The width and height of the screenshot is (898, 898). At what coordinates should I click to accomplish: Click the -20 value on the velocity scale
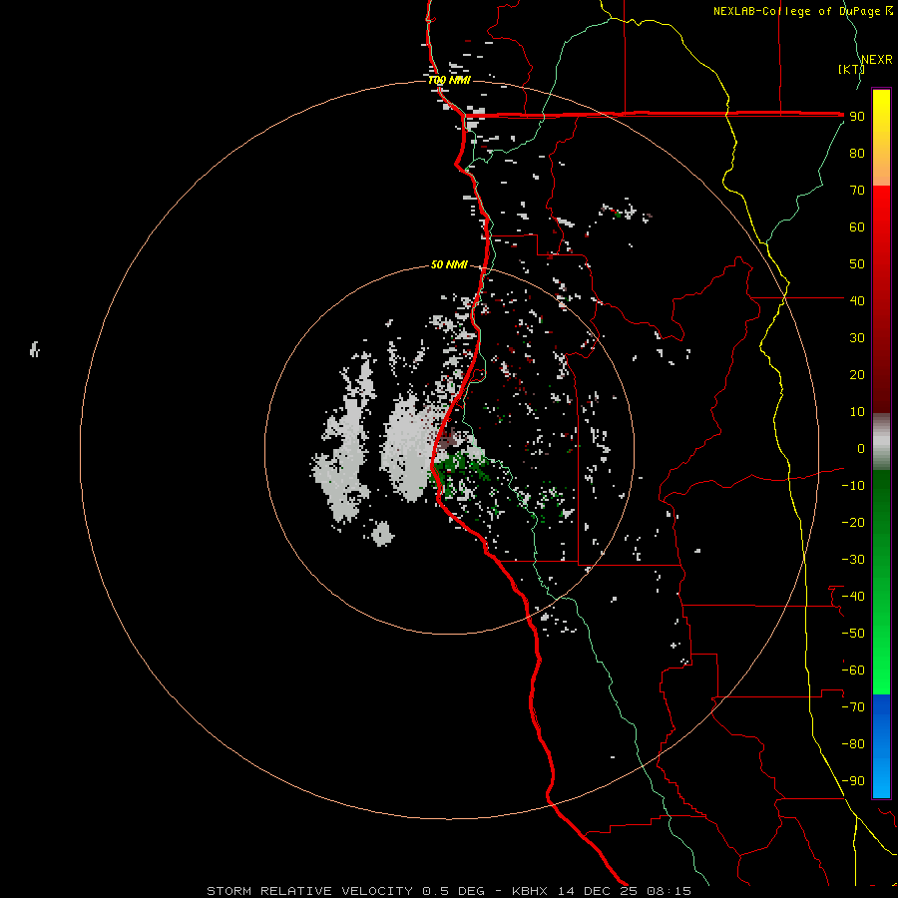click(x=853, y=522)
